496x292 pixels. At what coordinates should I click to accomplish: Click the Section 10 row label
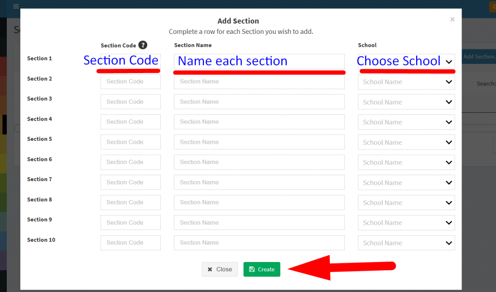pyautogui.click(x=41, y=240)
